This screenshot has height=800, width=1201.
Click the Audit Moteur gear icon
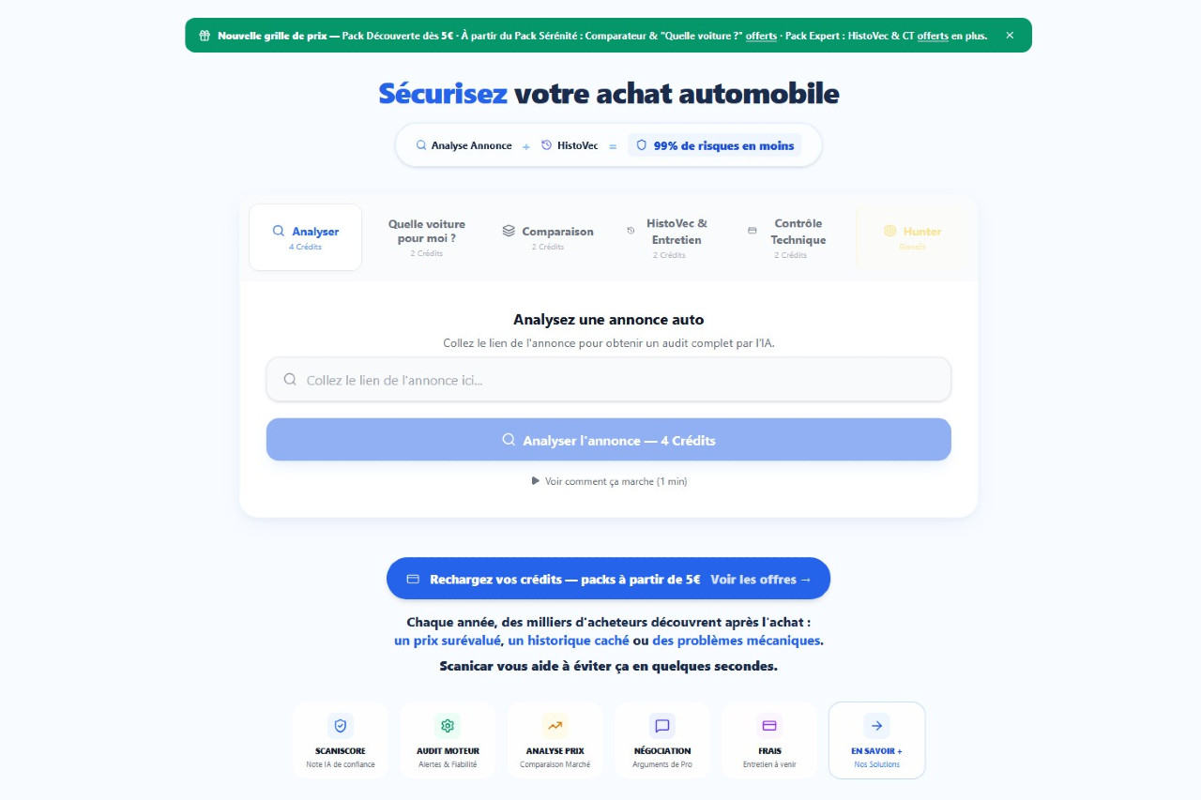click(448, 726)
